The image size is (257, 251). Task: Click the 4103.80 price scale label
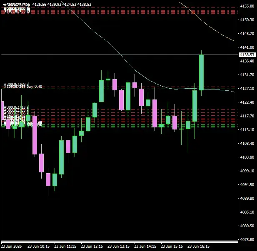[247, 157]
